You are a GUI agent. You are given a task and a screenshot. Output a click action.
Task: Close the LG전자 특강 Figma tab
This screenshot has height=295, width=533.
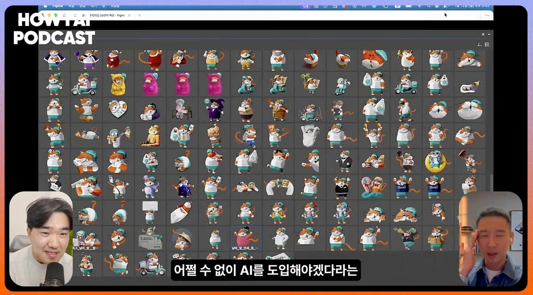[x=129, y=15]
